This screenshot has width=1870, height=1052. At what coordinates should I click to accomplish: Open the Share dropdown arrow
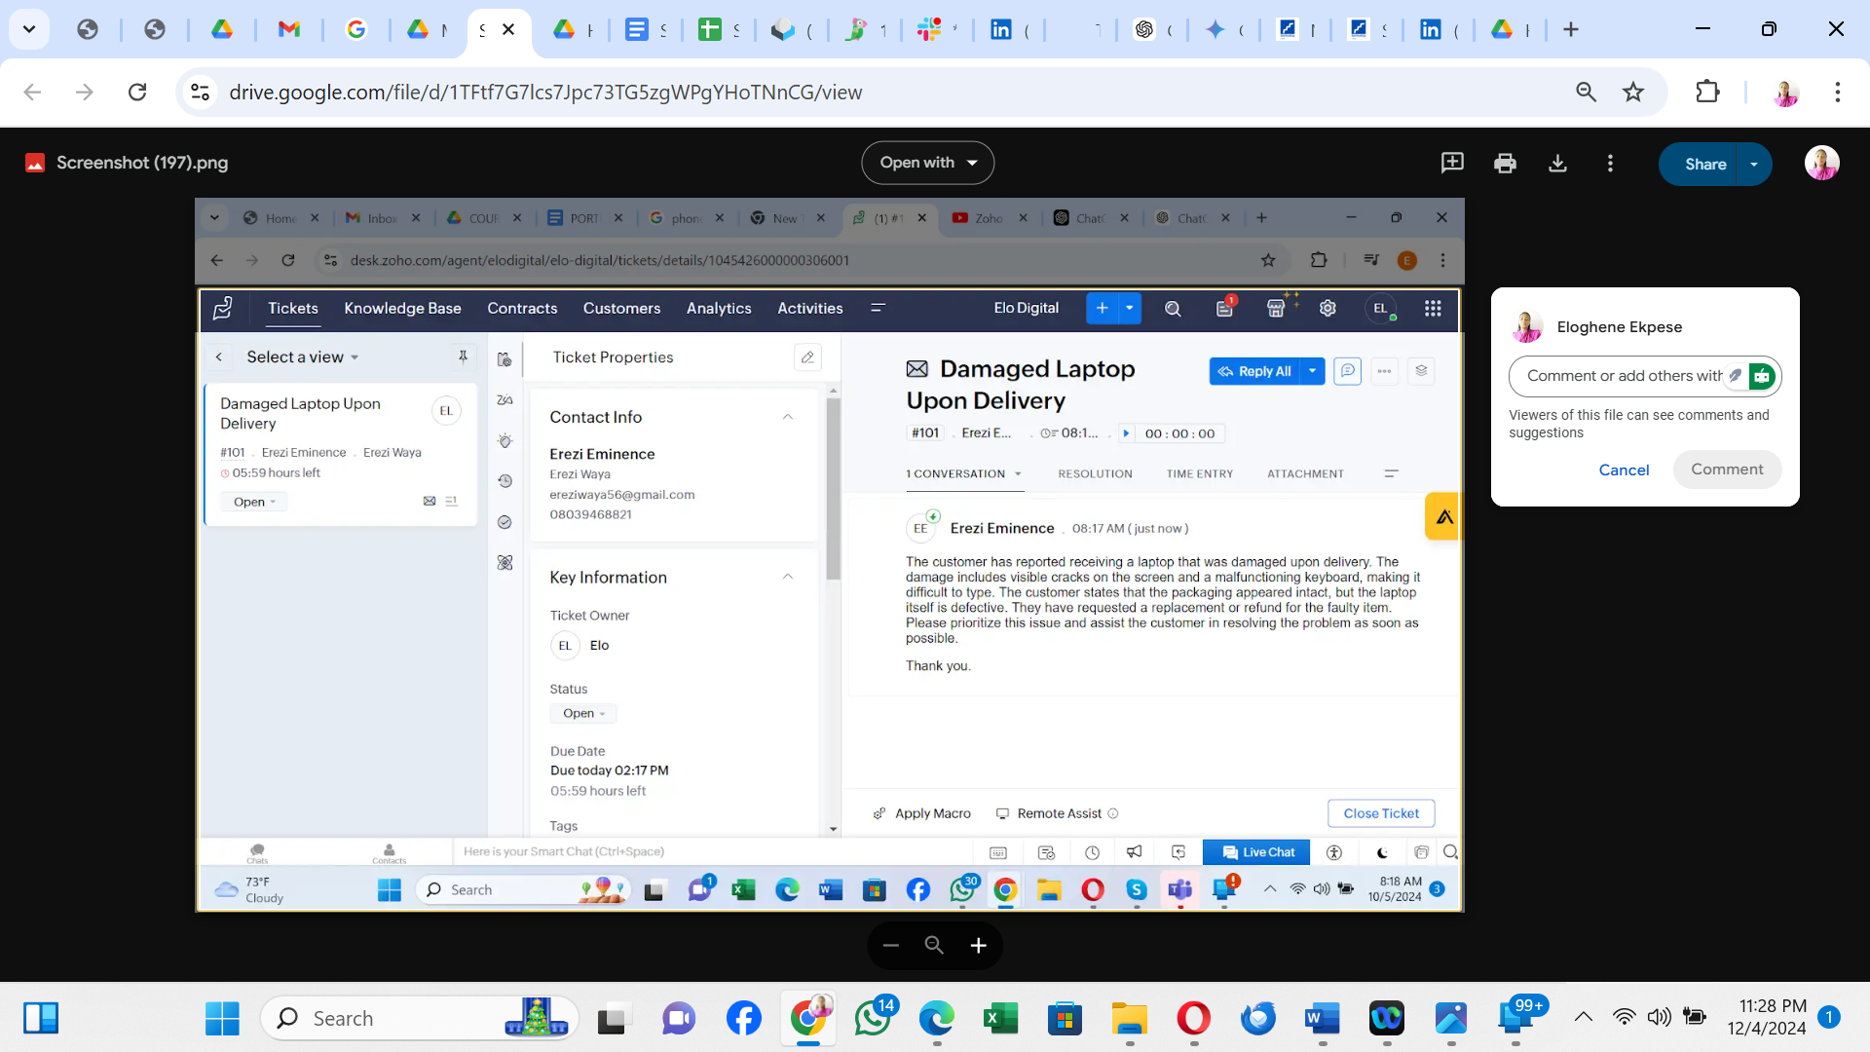(1754, 164)
